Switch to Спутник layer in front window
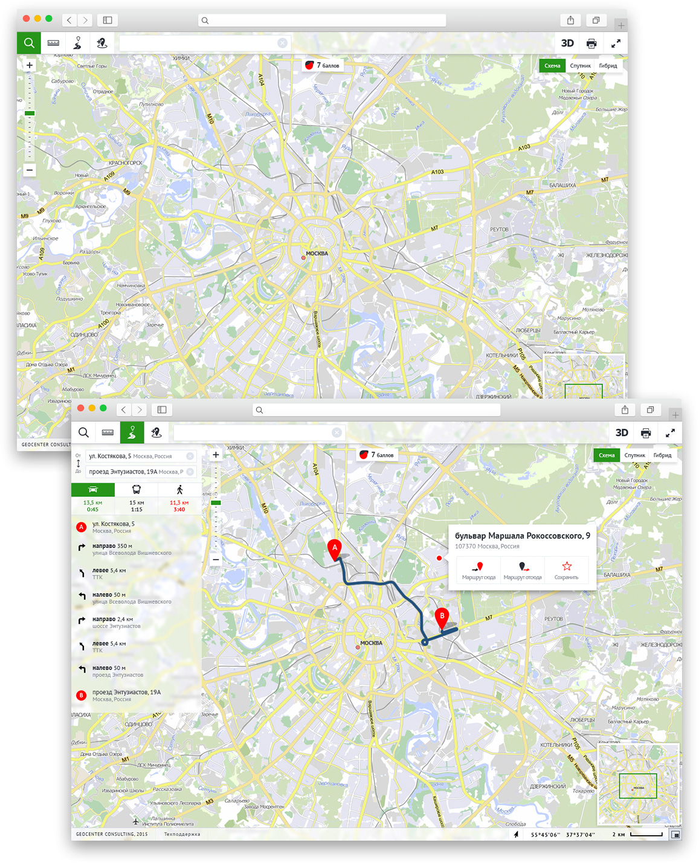Image resolution: width=699 pixels, height=863 pixels. click(635, 455)
